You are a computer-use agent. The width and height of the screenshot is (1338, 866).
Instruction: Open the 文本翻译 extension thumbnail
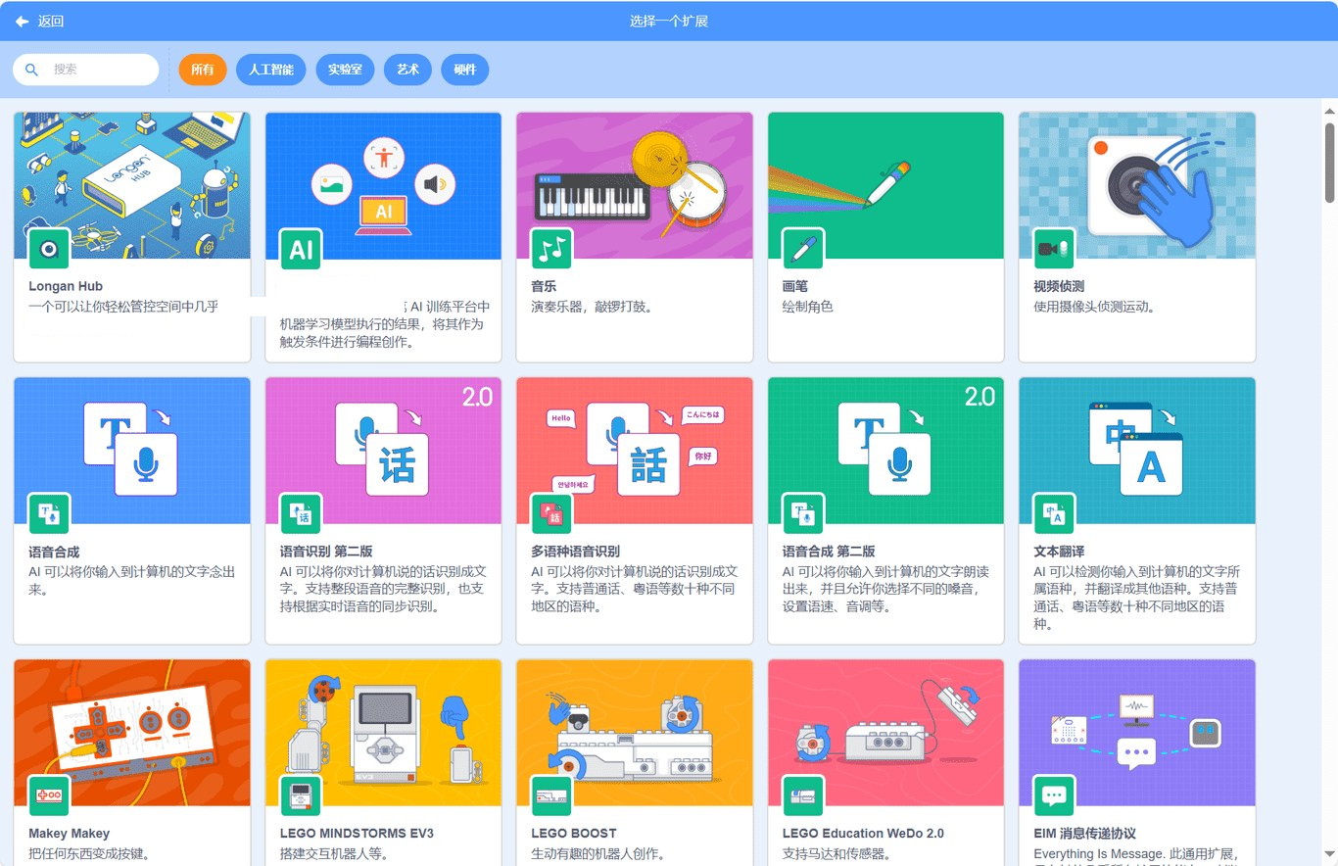pos(1137,451)
